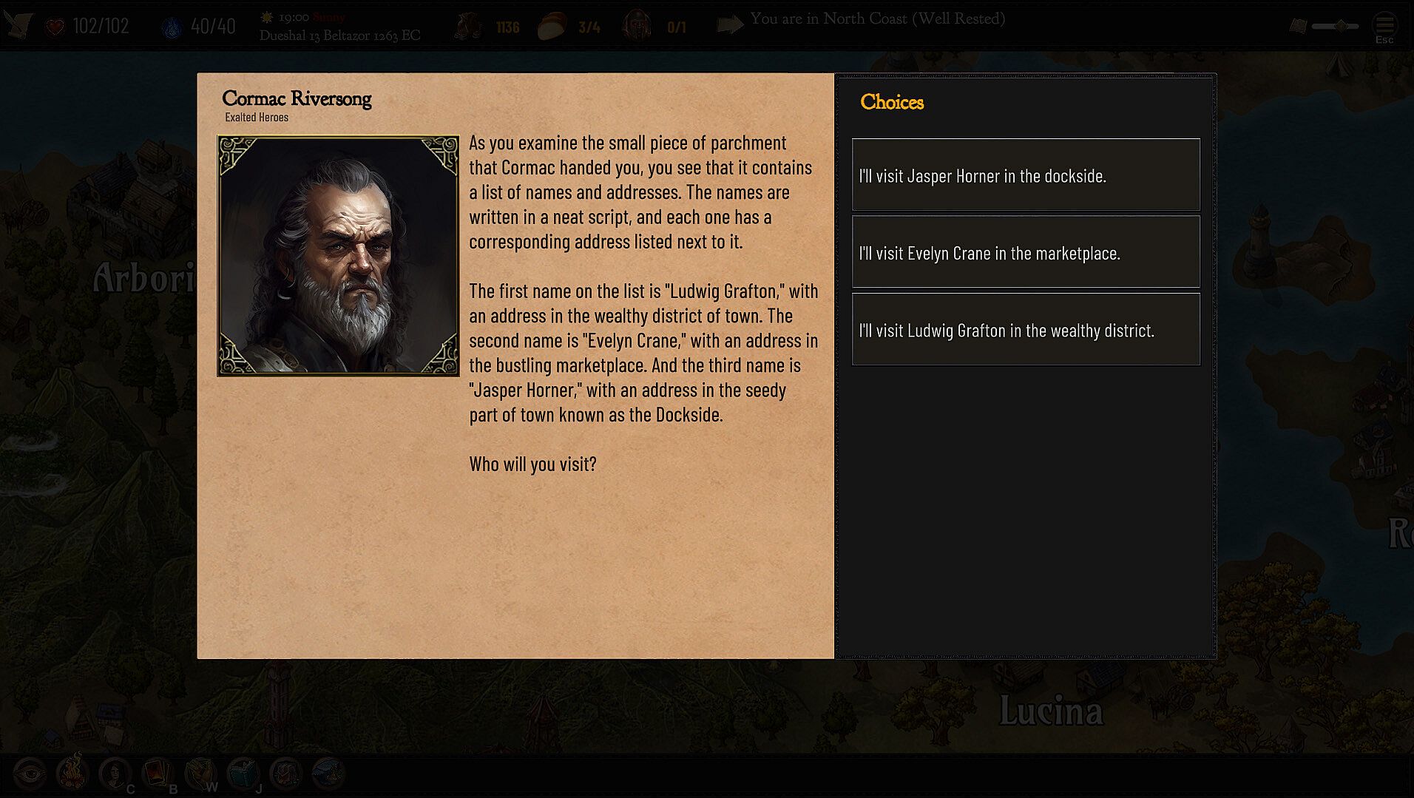Click the helmeted party member icon
Image resolution: width=1414 pixels, height=798 pixels.
637,26
